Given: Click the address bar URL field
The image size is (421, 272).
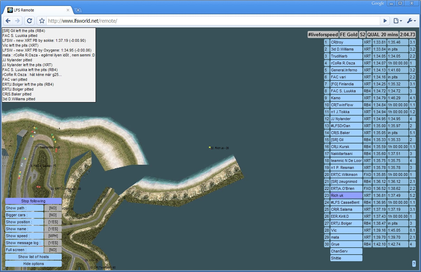Looking at the screenshot, I should [x=209, y=21].
